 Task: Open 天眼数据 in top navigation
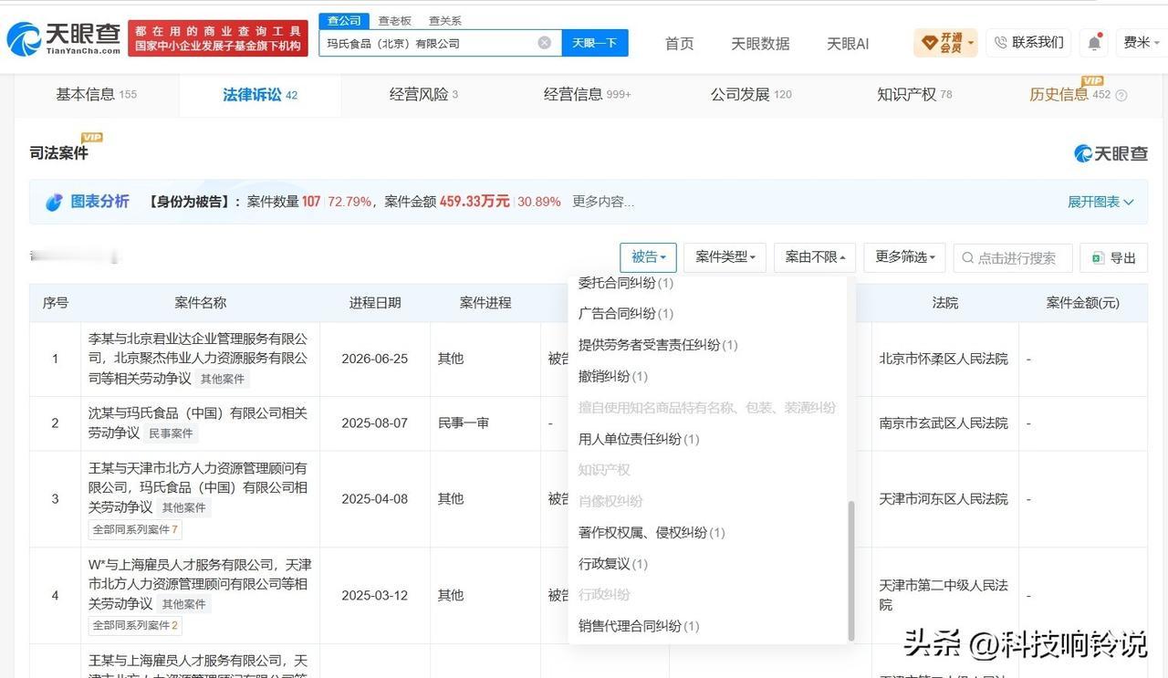coord(760,44)
